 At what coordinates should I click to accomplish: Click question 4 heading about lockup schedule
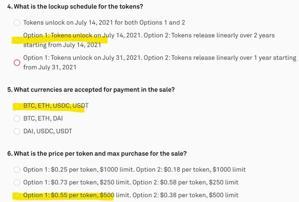pyautogui.click(x=75, y=7)
